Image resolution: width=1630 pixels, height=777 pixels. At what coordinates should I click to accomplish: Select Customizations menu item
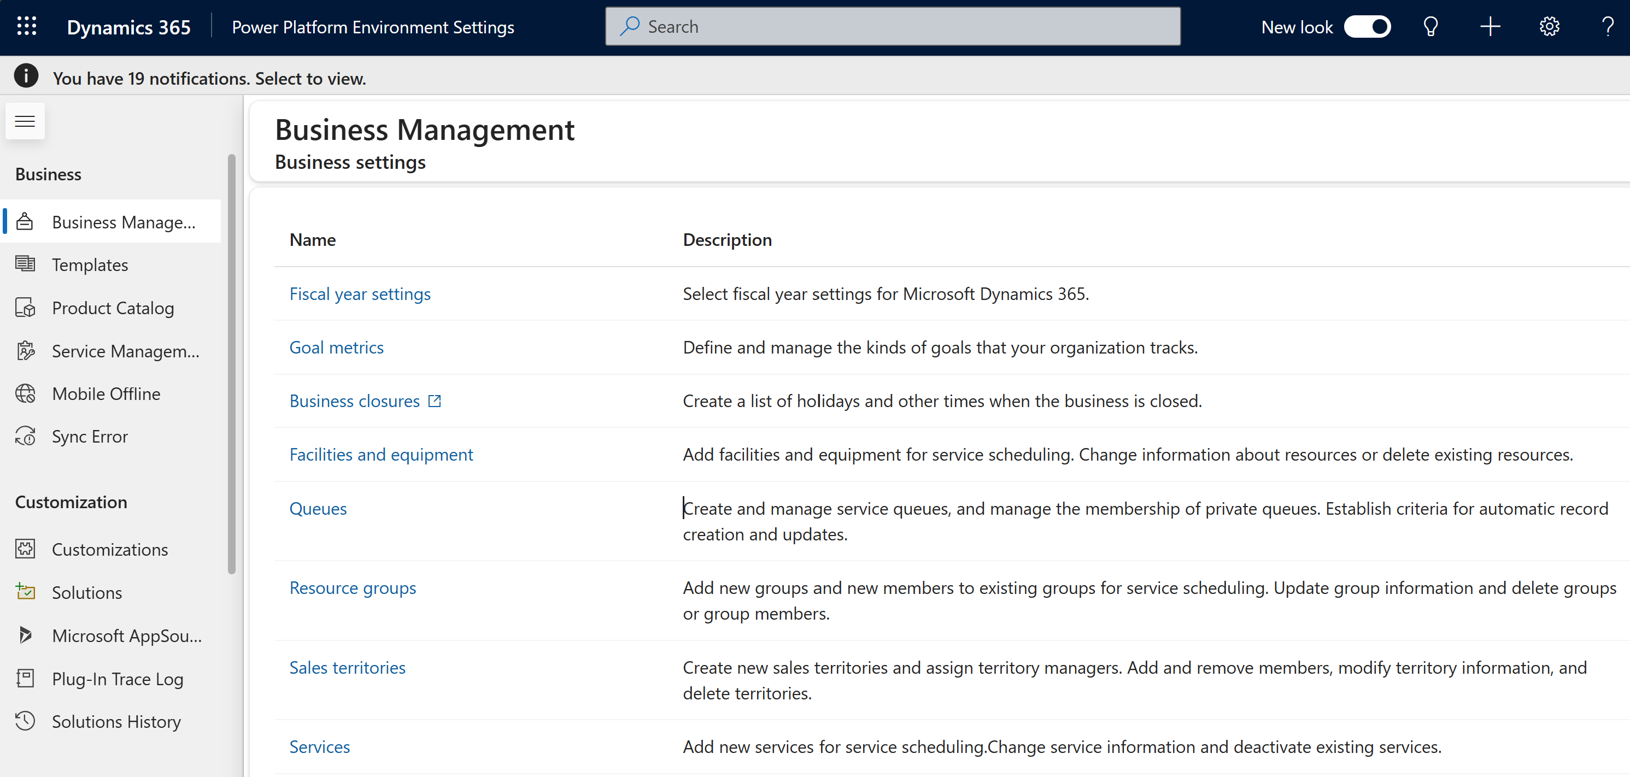click(x=110, y=550)
